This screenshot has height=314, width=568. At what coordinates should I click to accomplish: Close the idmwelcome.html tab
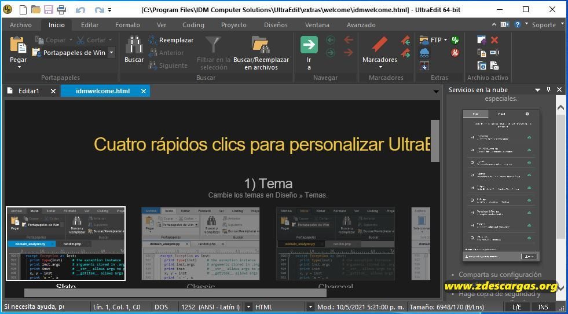pyautogui.click(x=144, y=92)
